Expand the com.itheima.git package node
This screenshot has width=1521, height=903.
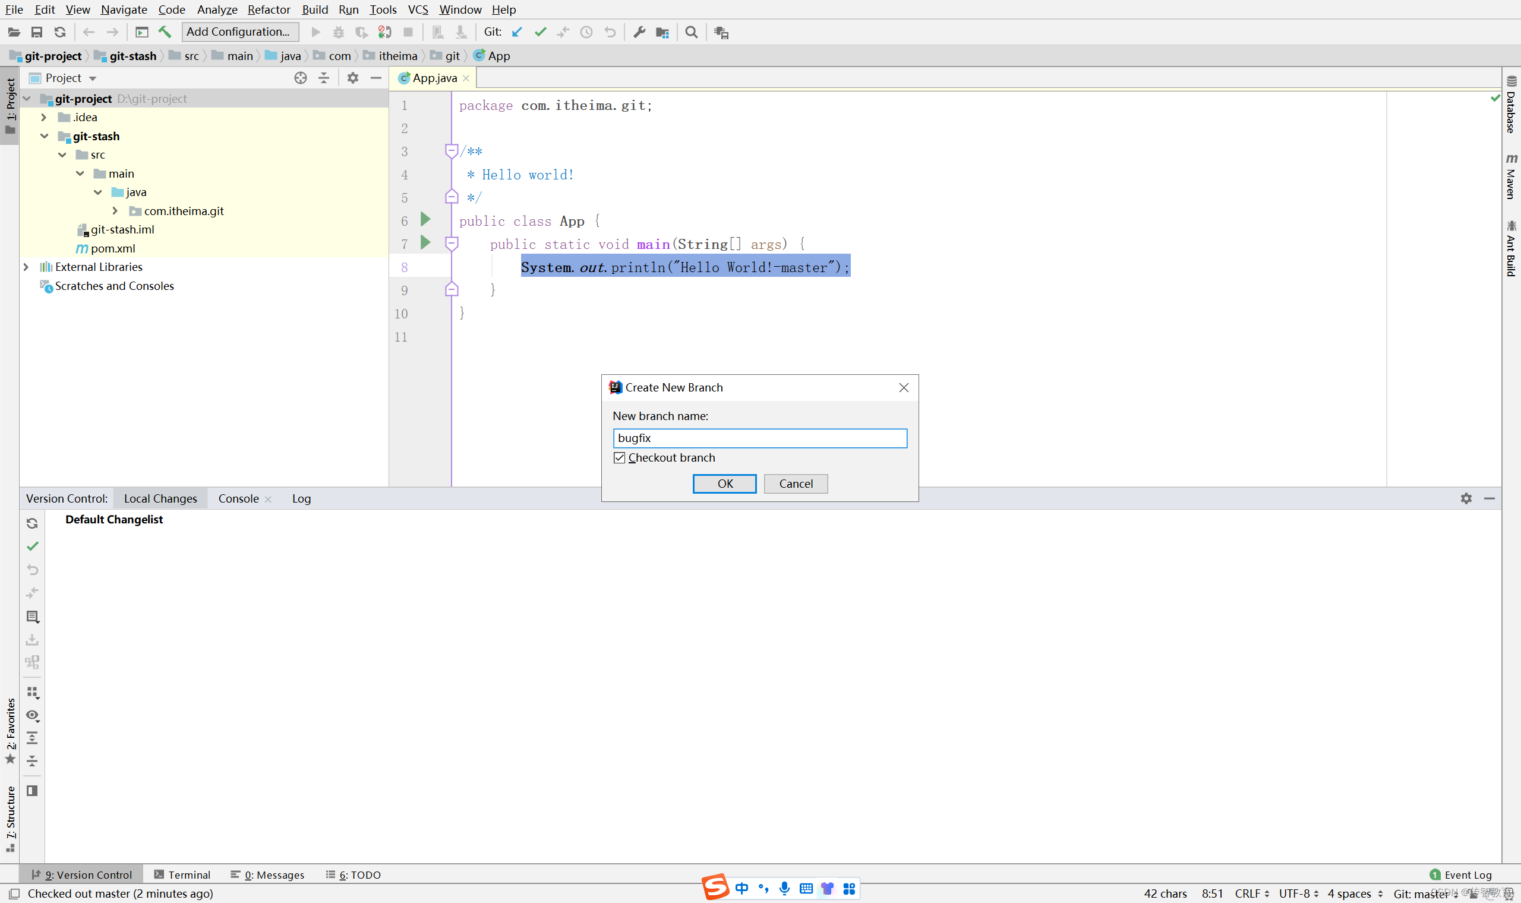pyautogui.click(x=115, y=210)
